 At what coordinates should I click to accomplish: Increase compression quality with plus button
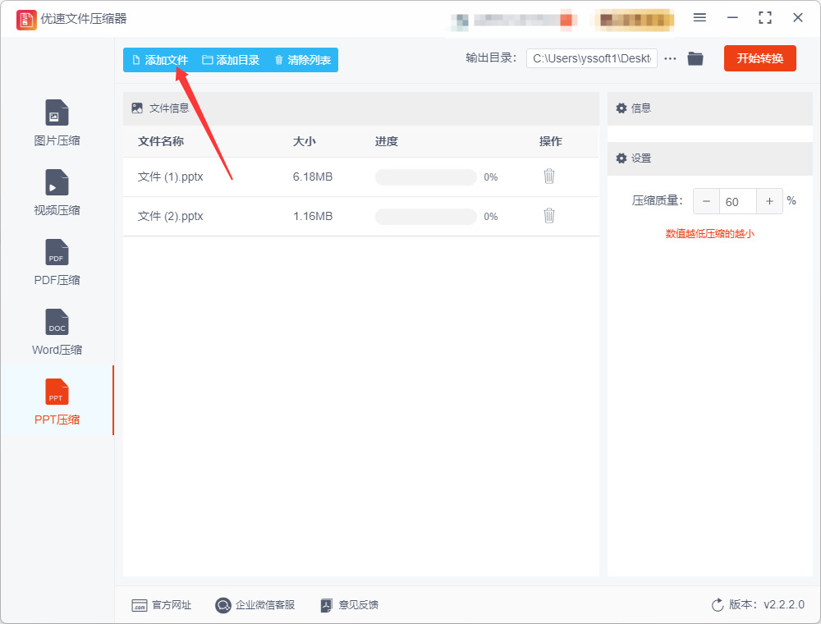click(770, 201)
